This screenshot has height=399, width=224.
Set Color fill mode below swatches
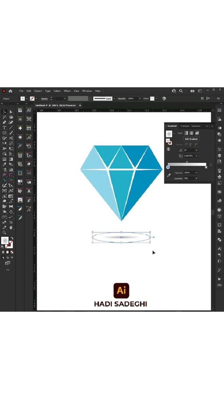point(3,252)
